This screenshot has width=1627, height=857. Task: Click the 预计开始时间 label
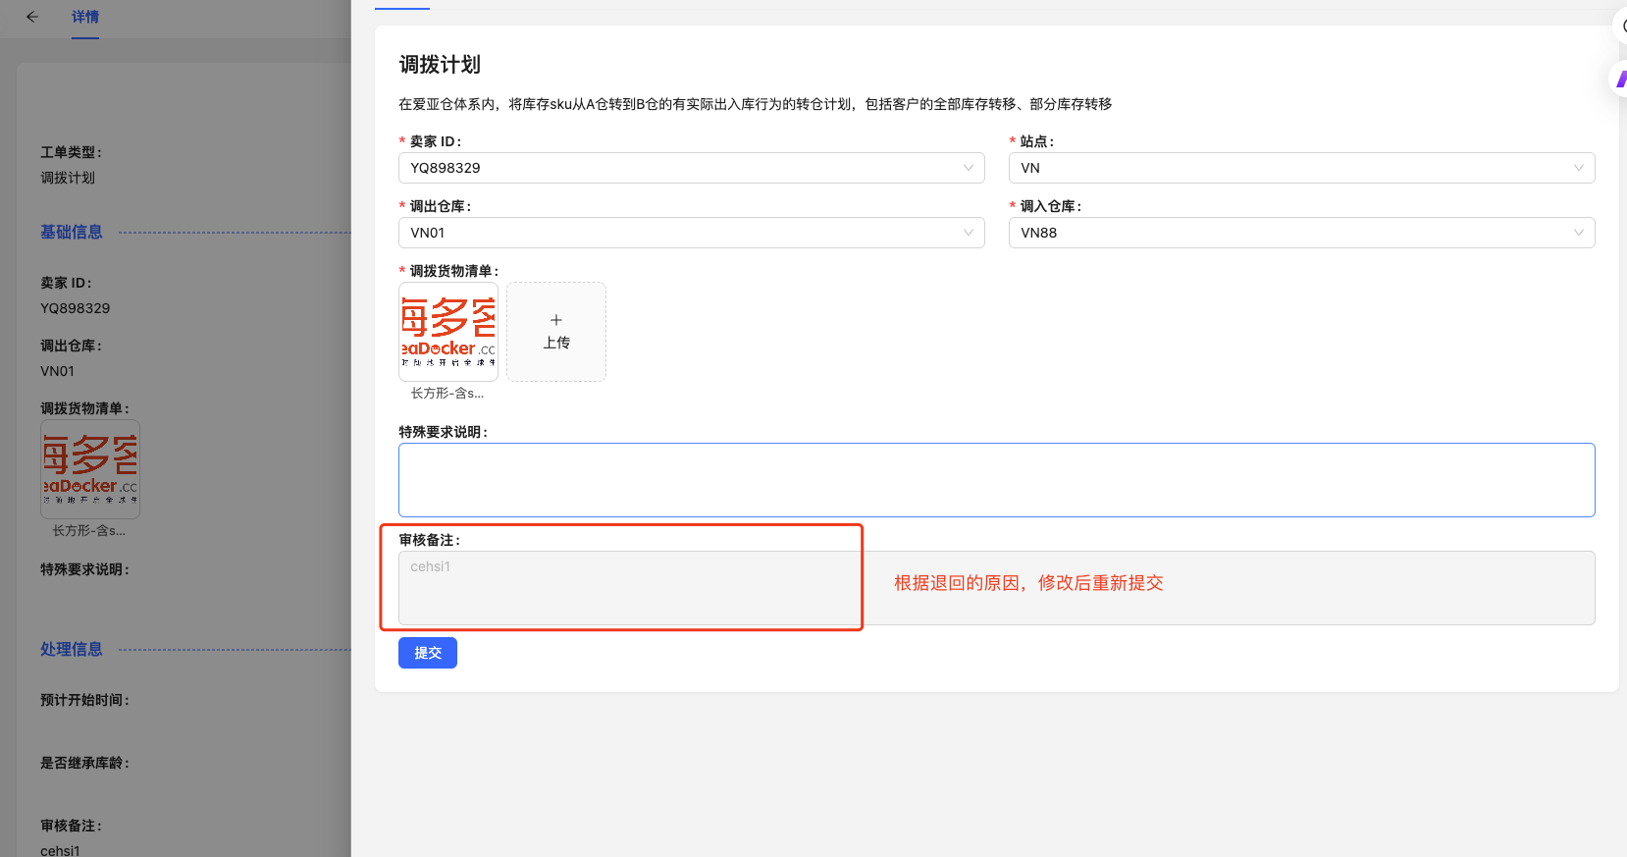click(84, 700)
